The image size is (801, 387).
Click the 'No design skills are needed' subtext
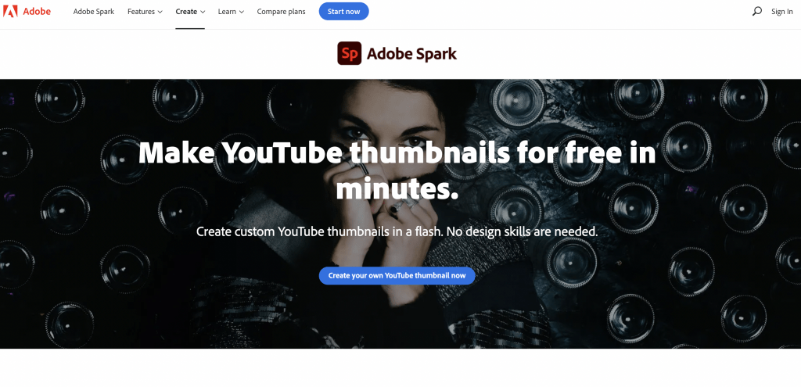pyautogui.click(x=522, y=231)
